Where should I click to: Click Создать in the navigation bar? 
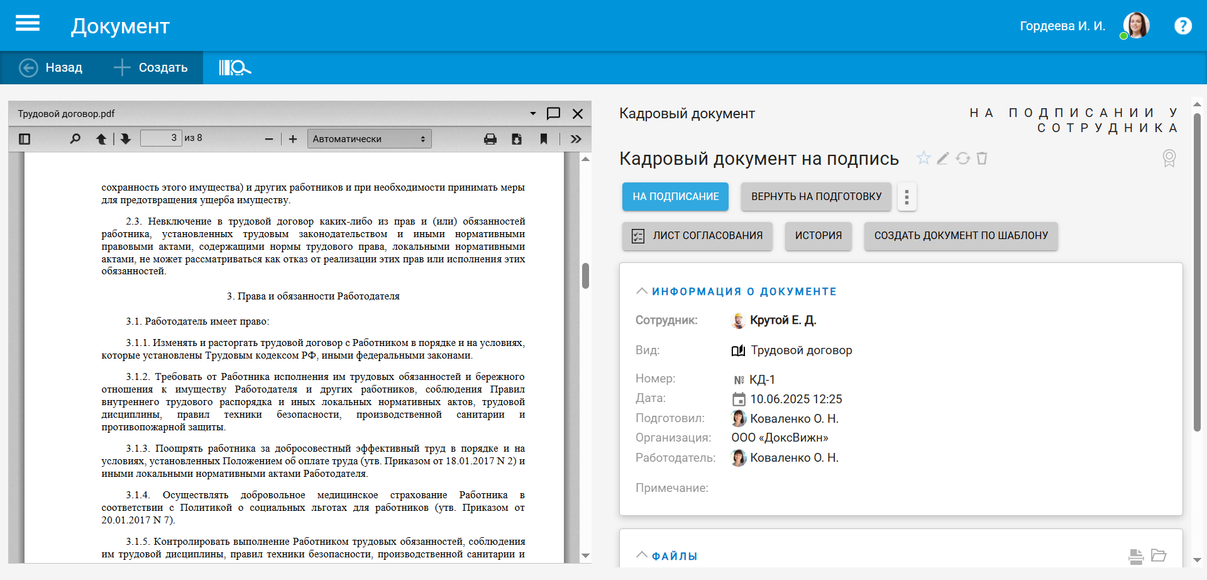[151, 68]
